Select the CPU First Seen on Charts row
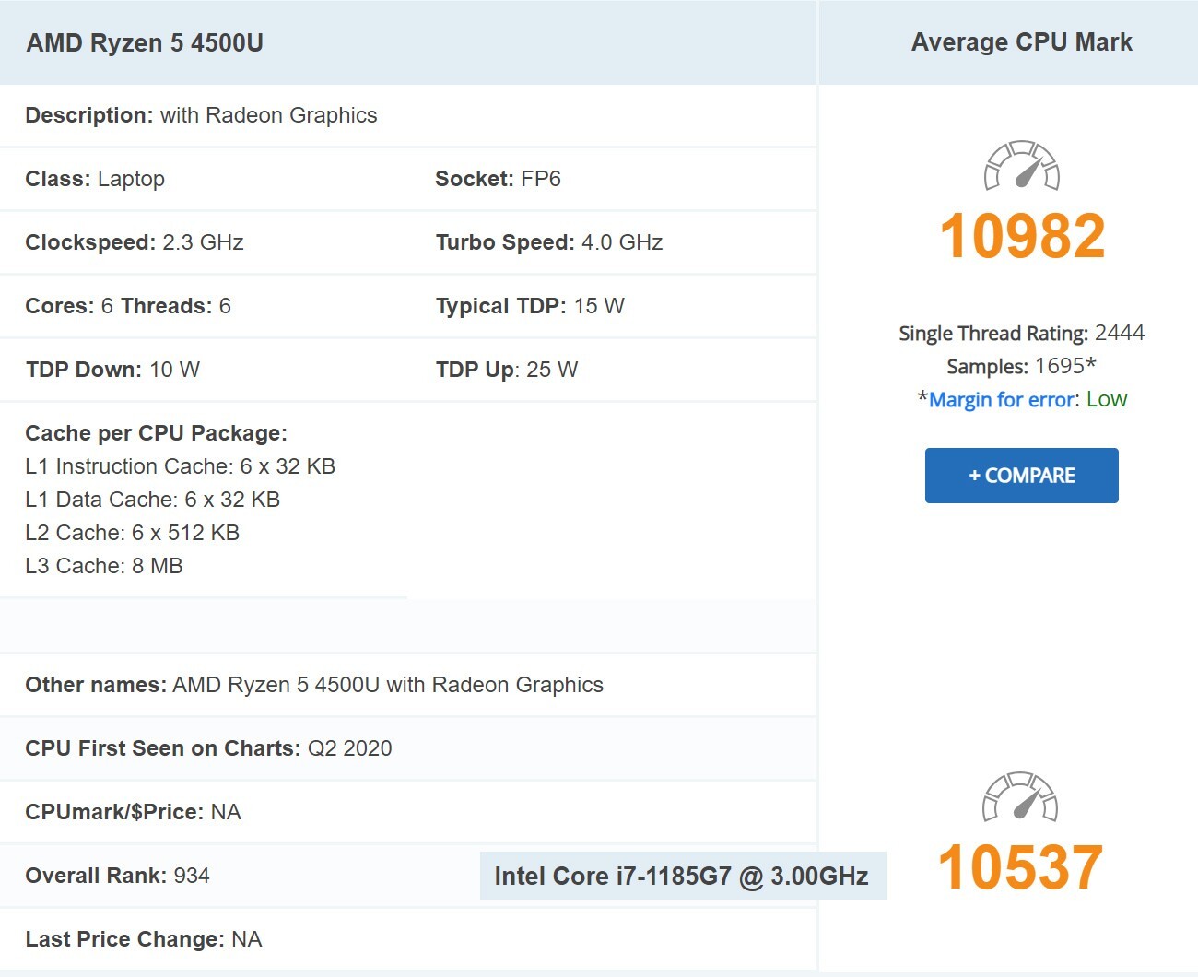Viewport: 1198px width, 977px height. tap(408, 748)
